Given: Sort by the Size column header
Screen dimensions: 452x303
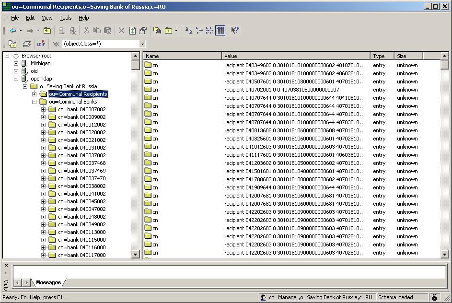Looking at the screenshot, I should tap(408, 56).
